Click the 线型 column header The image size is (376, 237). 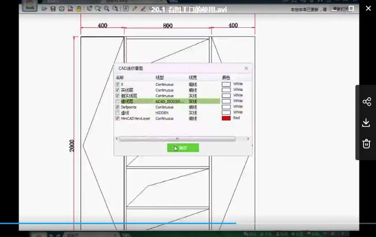click(x=159, y=77)
